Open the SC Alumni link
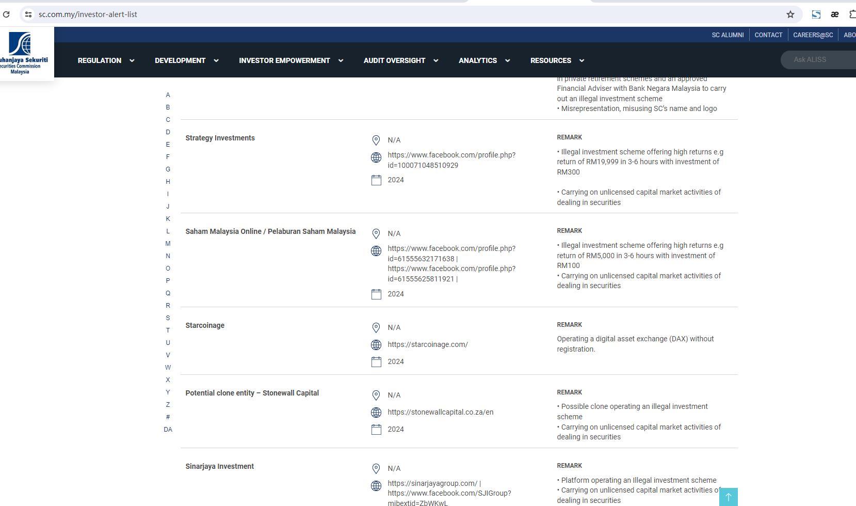This screenshot has width=856, height=506. (728, 35)
